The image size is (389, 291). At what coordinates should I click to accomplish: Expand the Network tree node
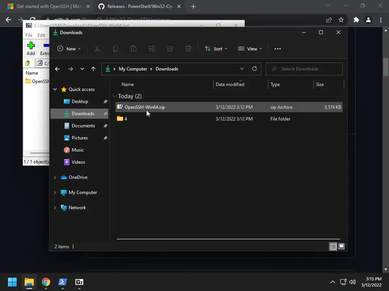click(55, 208)
